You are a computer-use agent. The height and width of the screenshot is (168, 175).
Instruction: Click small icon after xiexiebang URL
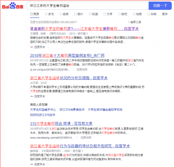coord(77,137)
